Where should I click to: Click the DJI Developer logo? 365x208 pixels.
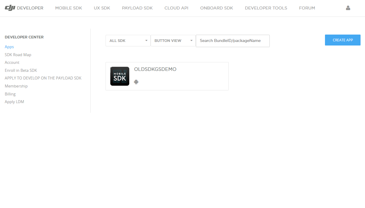click(24, 8)
